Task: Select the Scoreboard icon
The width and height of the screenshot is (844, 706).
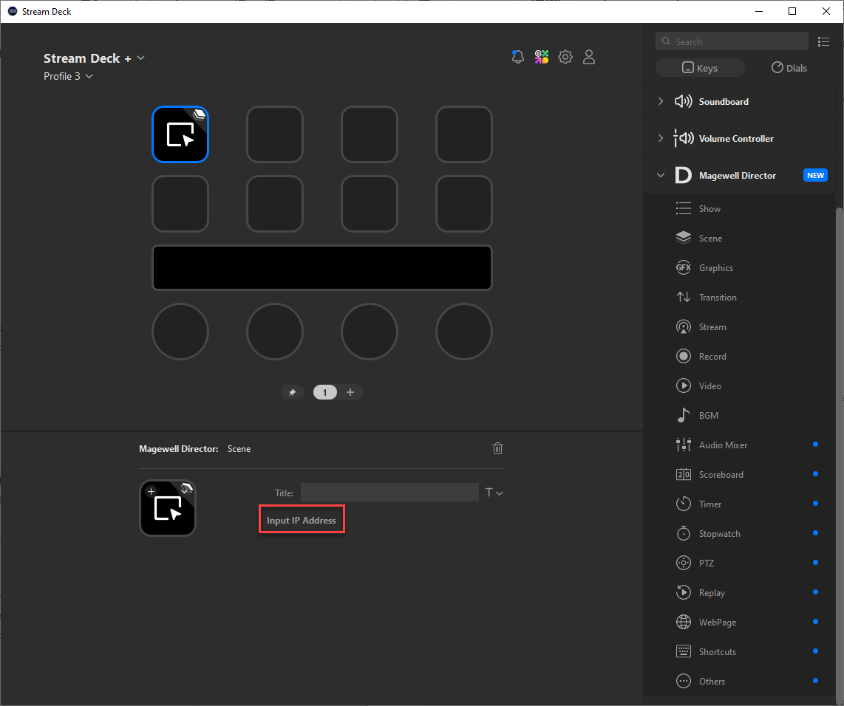Action: click(x=683, y=474)
